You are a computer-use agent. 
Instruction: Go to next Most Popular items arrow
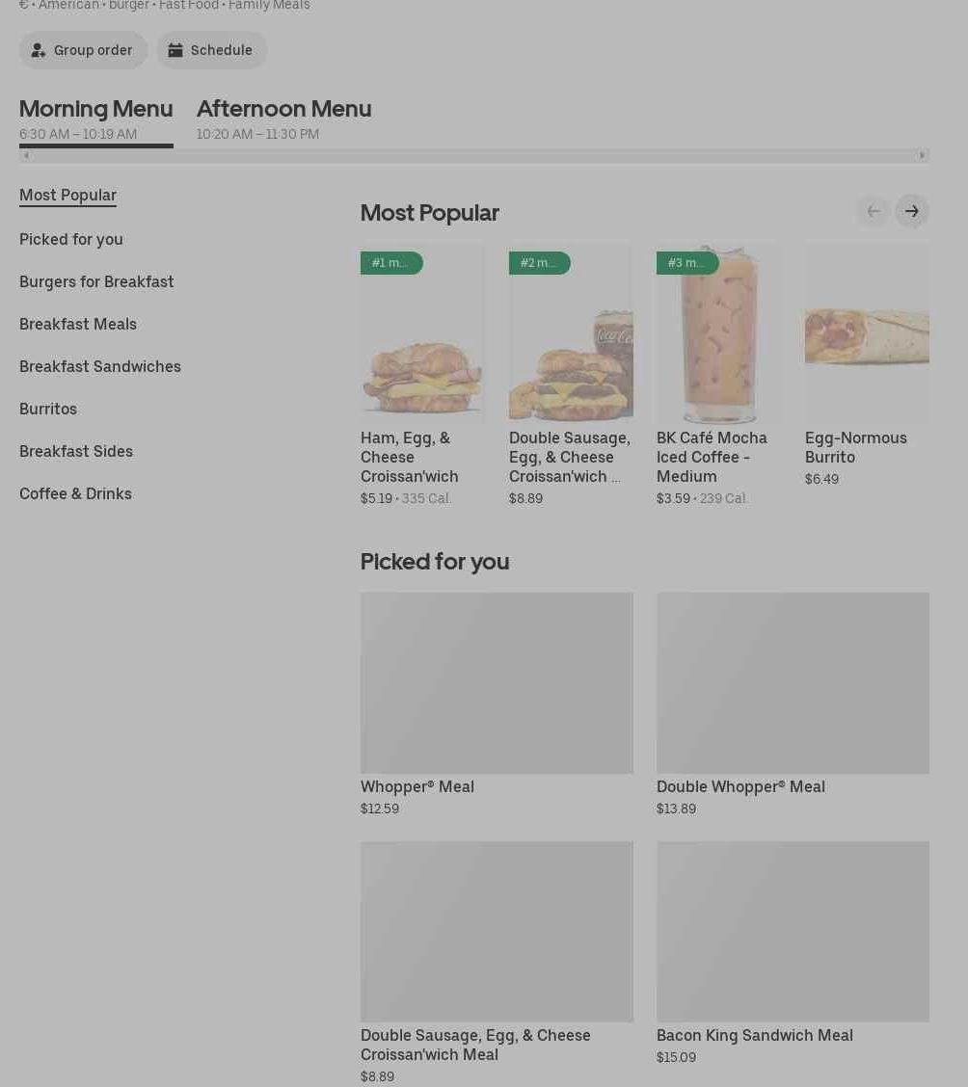911,211
